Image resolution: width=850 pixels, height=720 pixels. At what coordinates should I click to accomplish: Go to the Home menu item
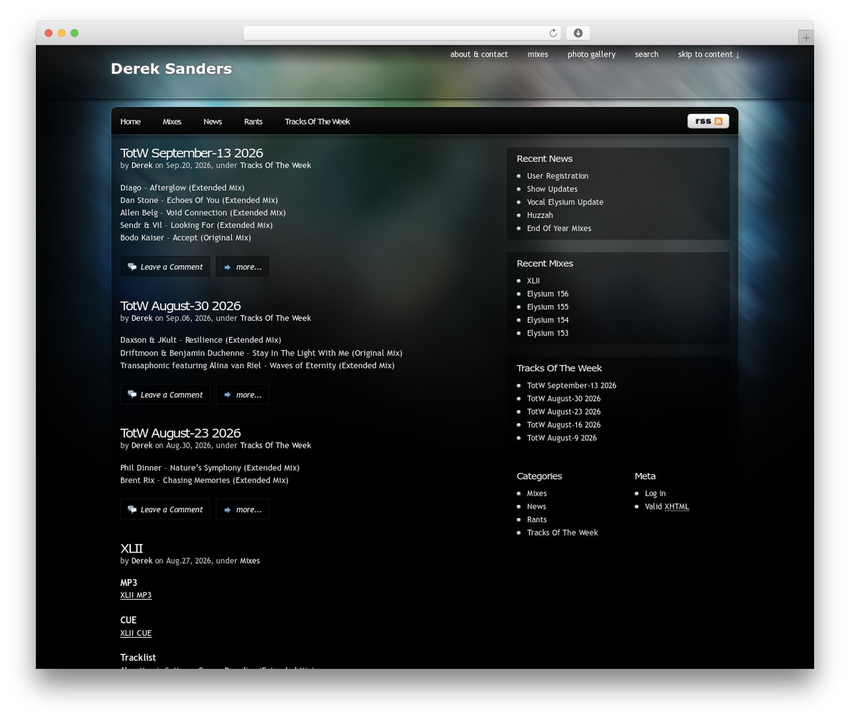(130, 122)
